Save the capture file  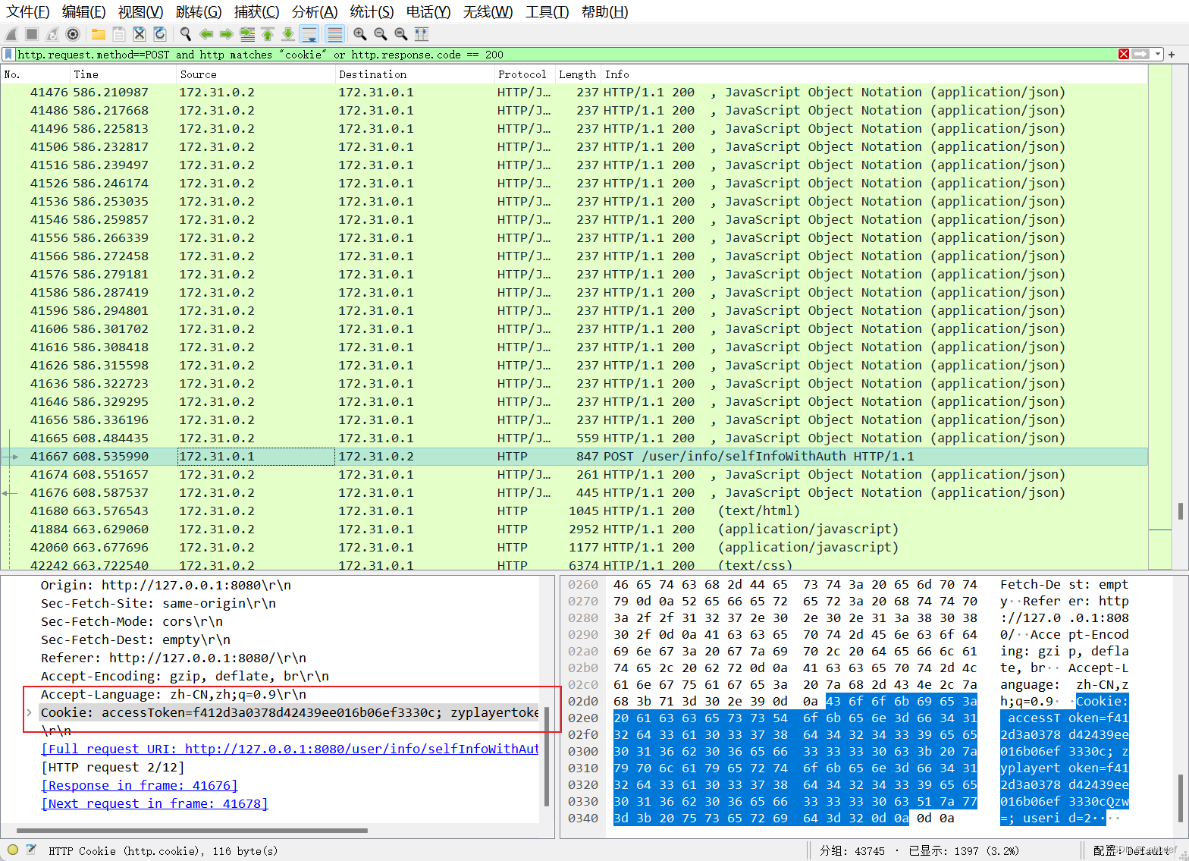119,34
